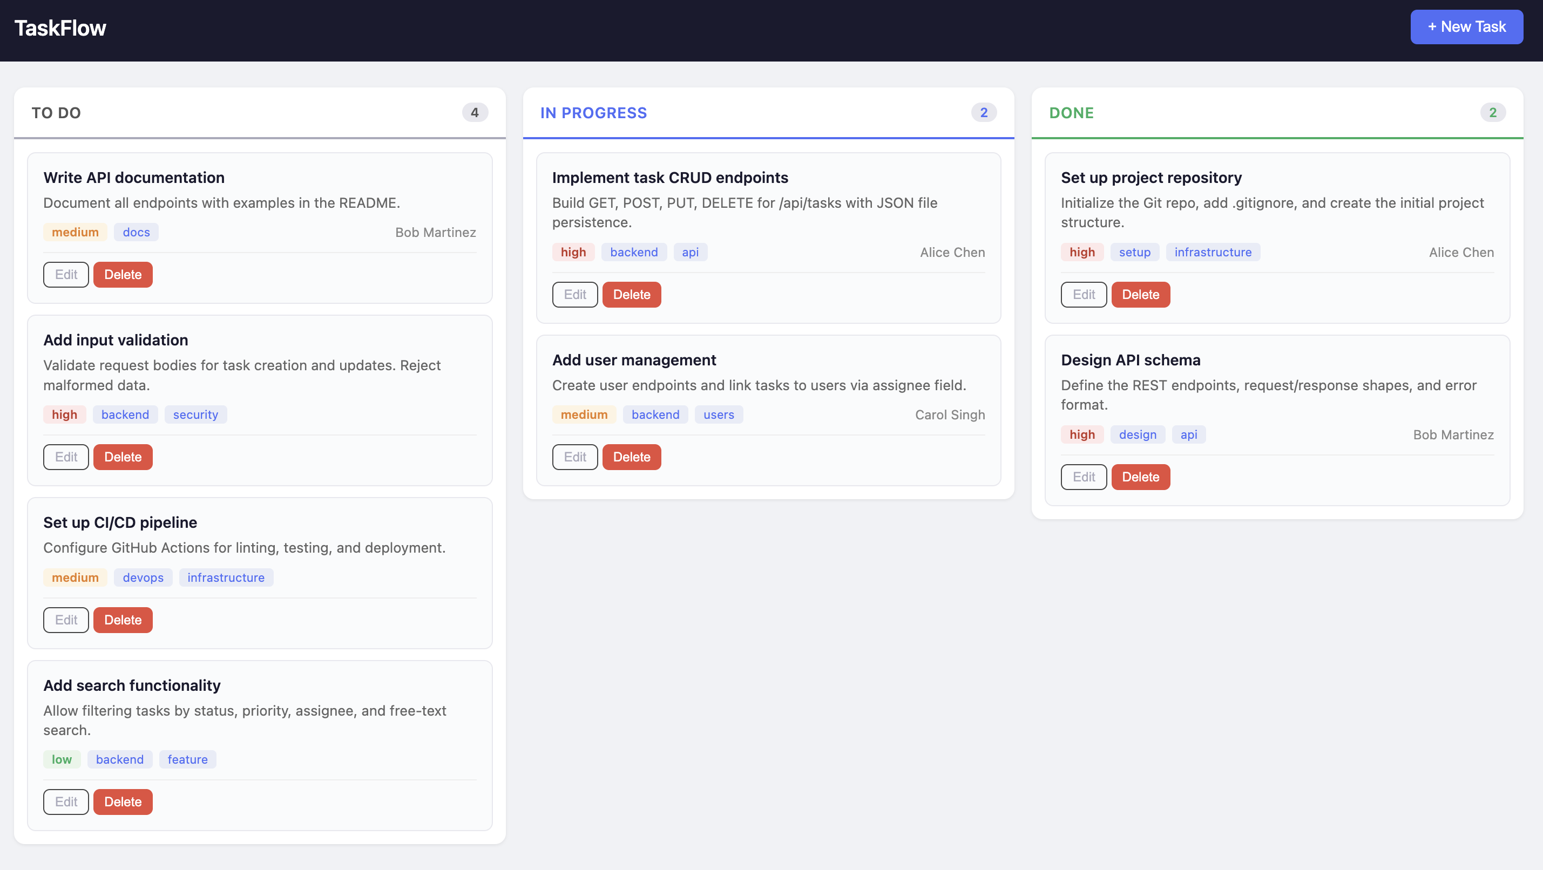The width and height of the screenshot is (1543, 870).
Task: Select the IN PROGRESS column header
Action: (x=593, y=113)
